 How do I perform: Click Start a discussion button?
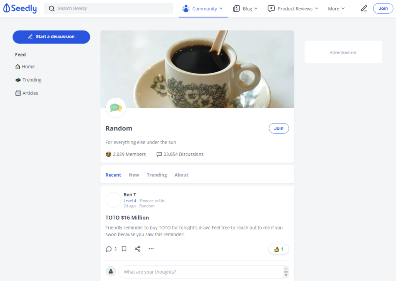[51, 37]
